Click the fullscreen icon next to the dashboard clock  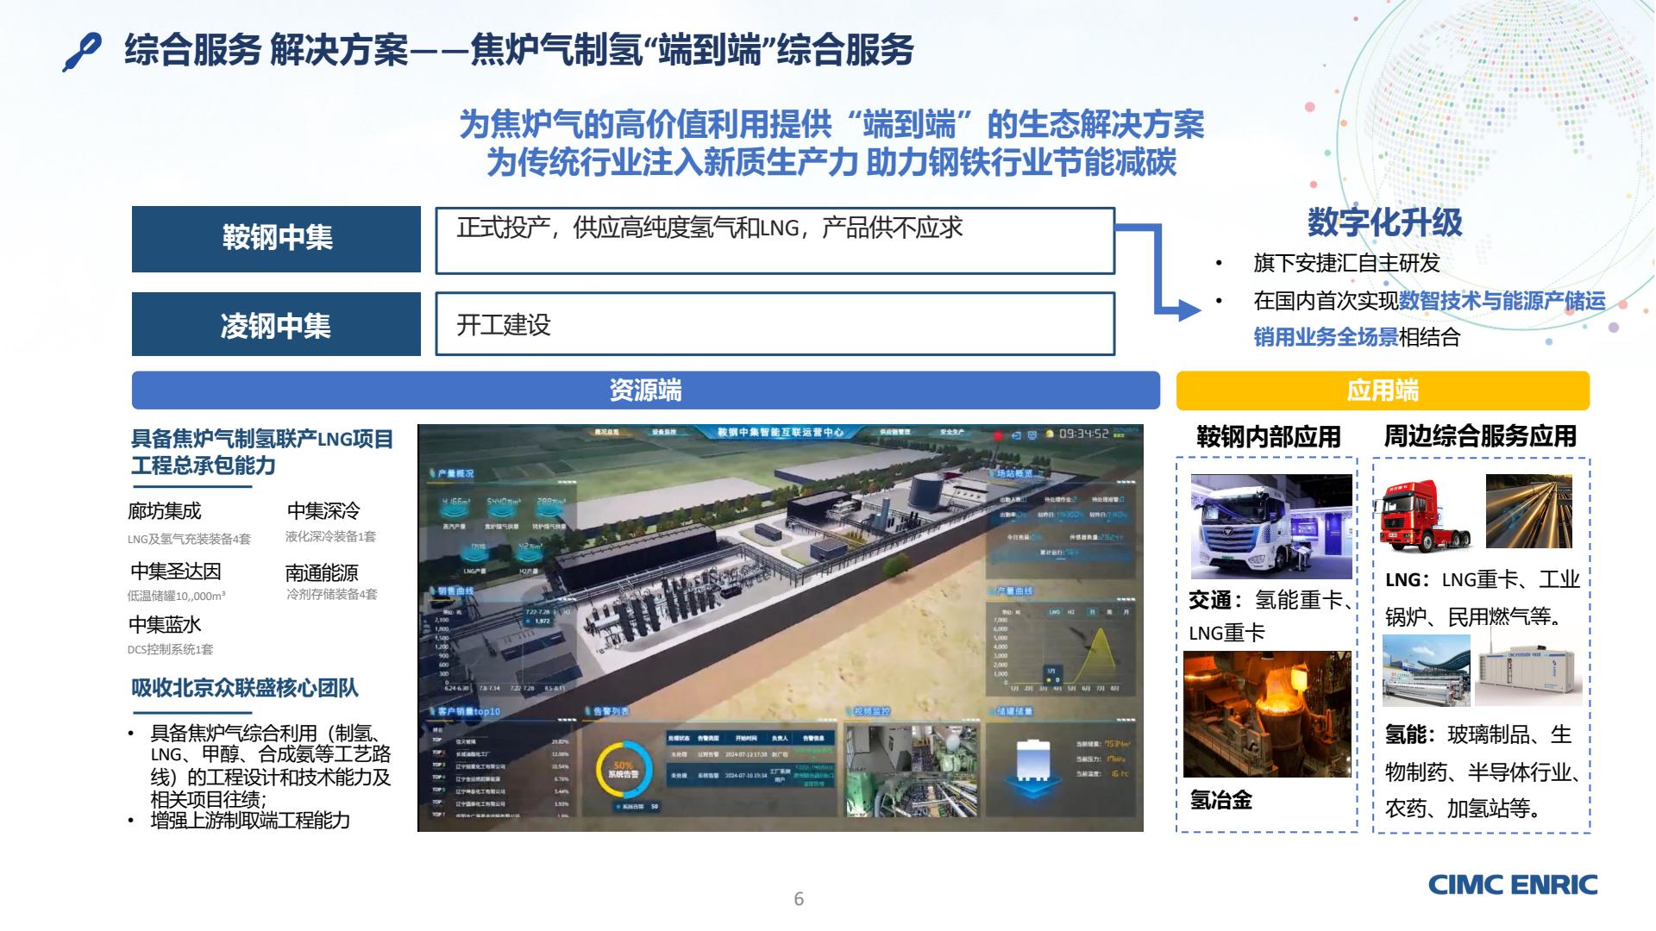click(1032, 435)
